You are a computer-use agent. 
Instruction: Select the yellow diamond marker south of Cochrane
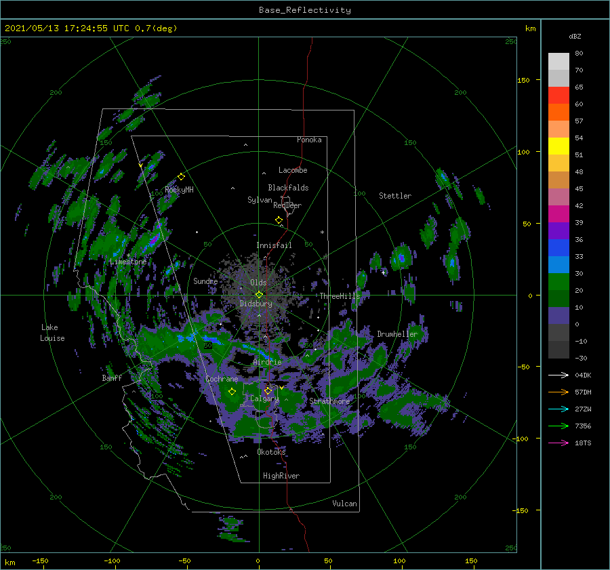click(232, 392)
